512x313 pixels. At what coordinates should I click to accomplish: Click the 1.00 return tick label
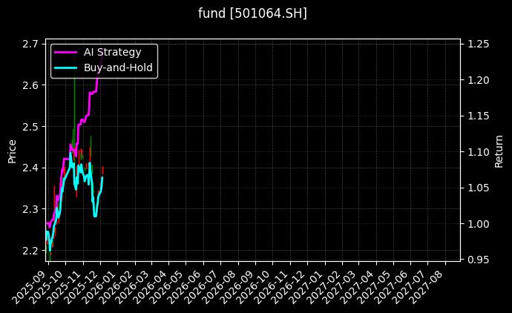click(x=479, y=223)
